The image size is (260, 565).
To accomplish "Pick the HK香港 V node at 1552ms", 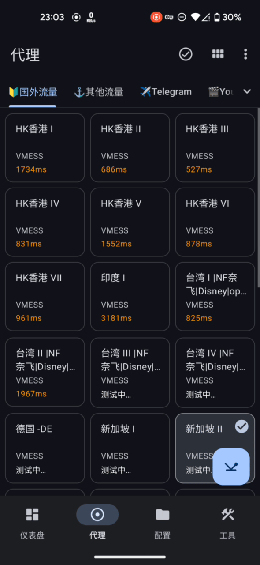I will (130, 222).
